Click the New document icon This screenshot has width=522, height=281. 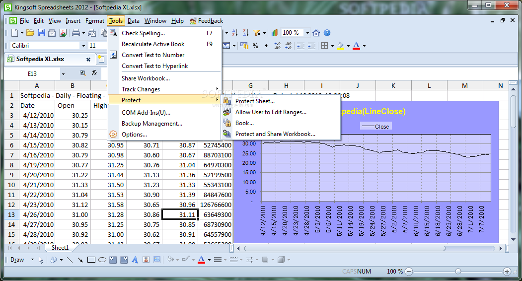coord(14,33)
